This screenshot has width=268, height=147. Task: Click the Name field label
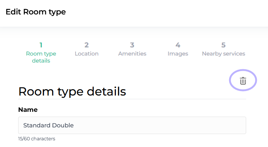[x=28, y=110]
